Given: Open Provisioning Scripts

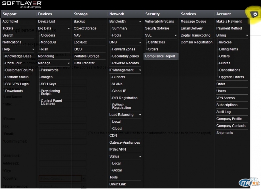Looking at the screenshot, I should click(50, 92).
